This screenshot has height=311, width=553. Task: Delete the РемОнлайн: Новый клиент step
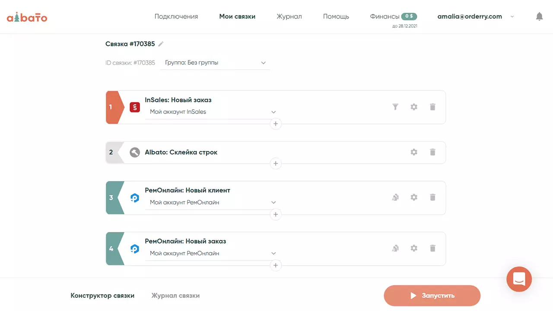tap(432, 197)
